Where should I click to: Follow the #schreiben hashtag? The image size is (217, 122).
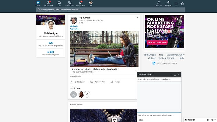click(x=75, y=29)
